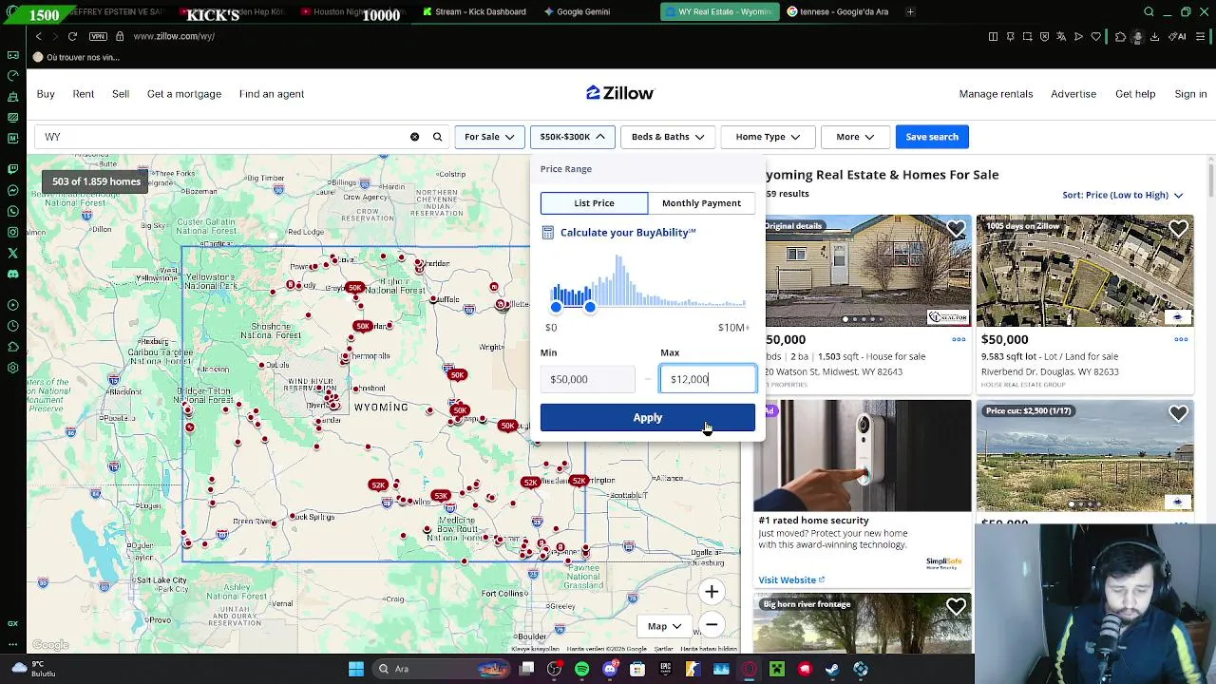
Task: Click the Max price input field
Action: (709, 379)
